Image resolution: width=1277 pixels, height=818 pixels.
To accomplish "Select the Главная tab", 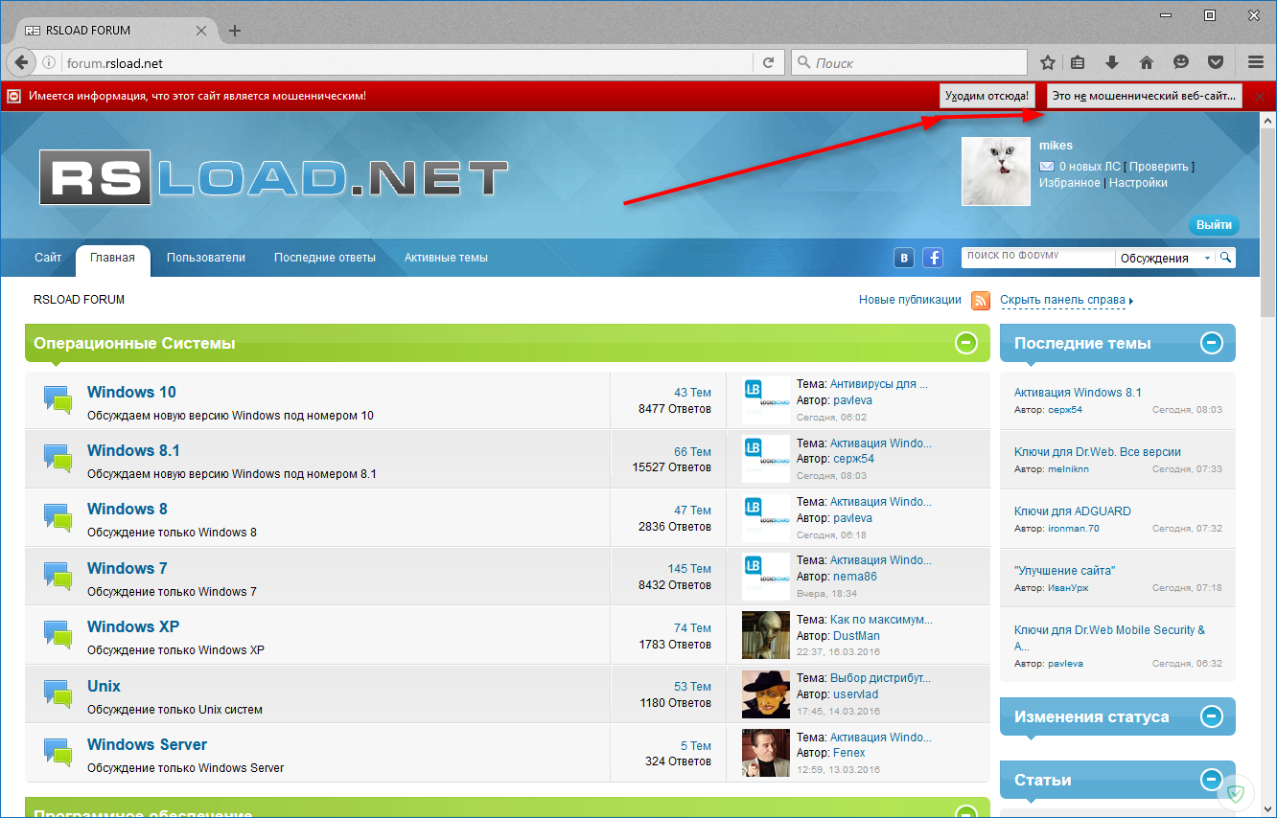I will coord(113,258).
